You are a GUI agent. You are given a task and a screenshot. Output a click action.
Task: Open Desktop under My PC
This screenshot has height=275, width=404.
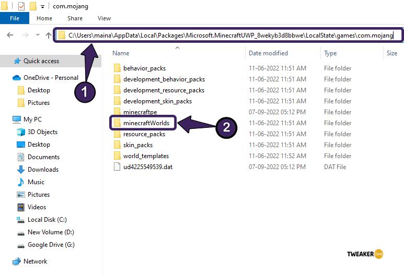39,145
